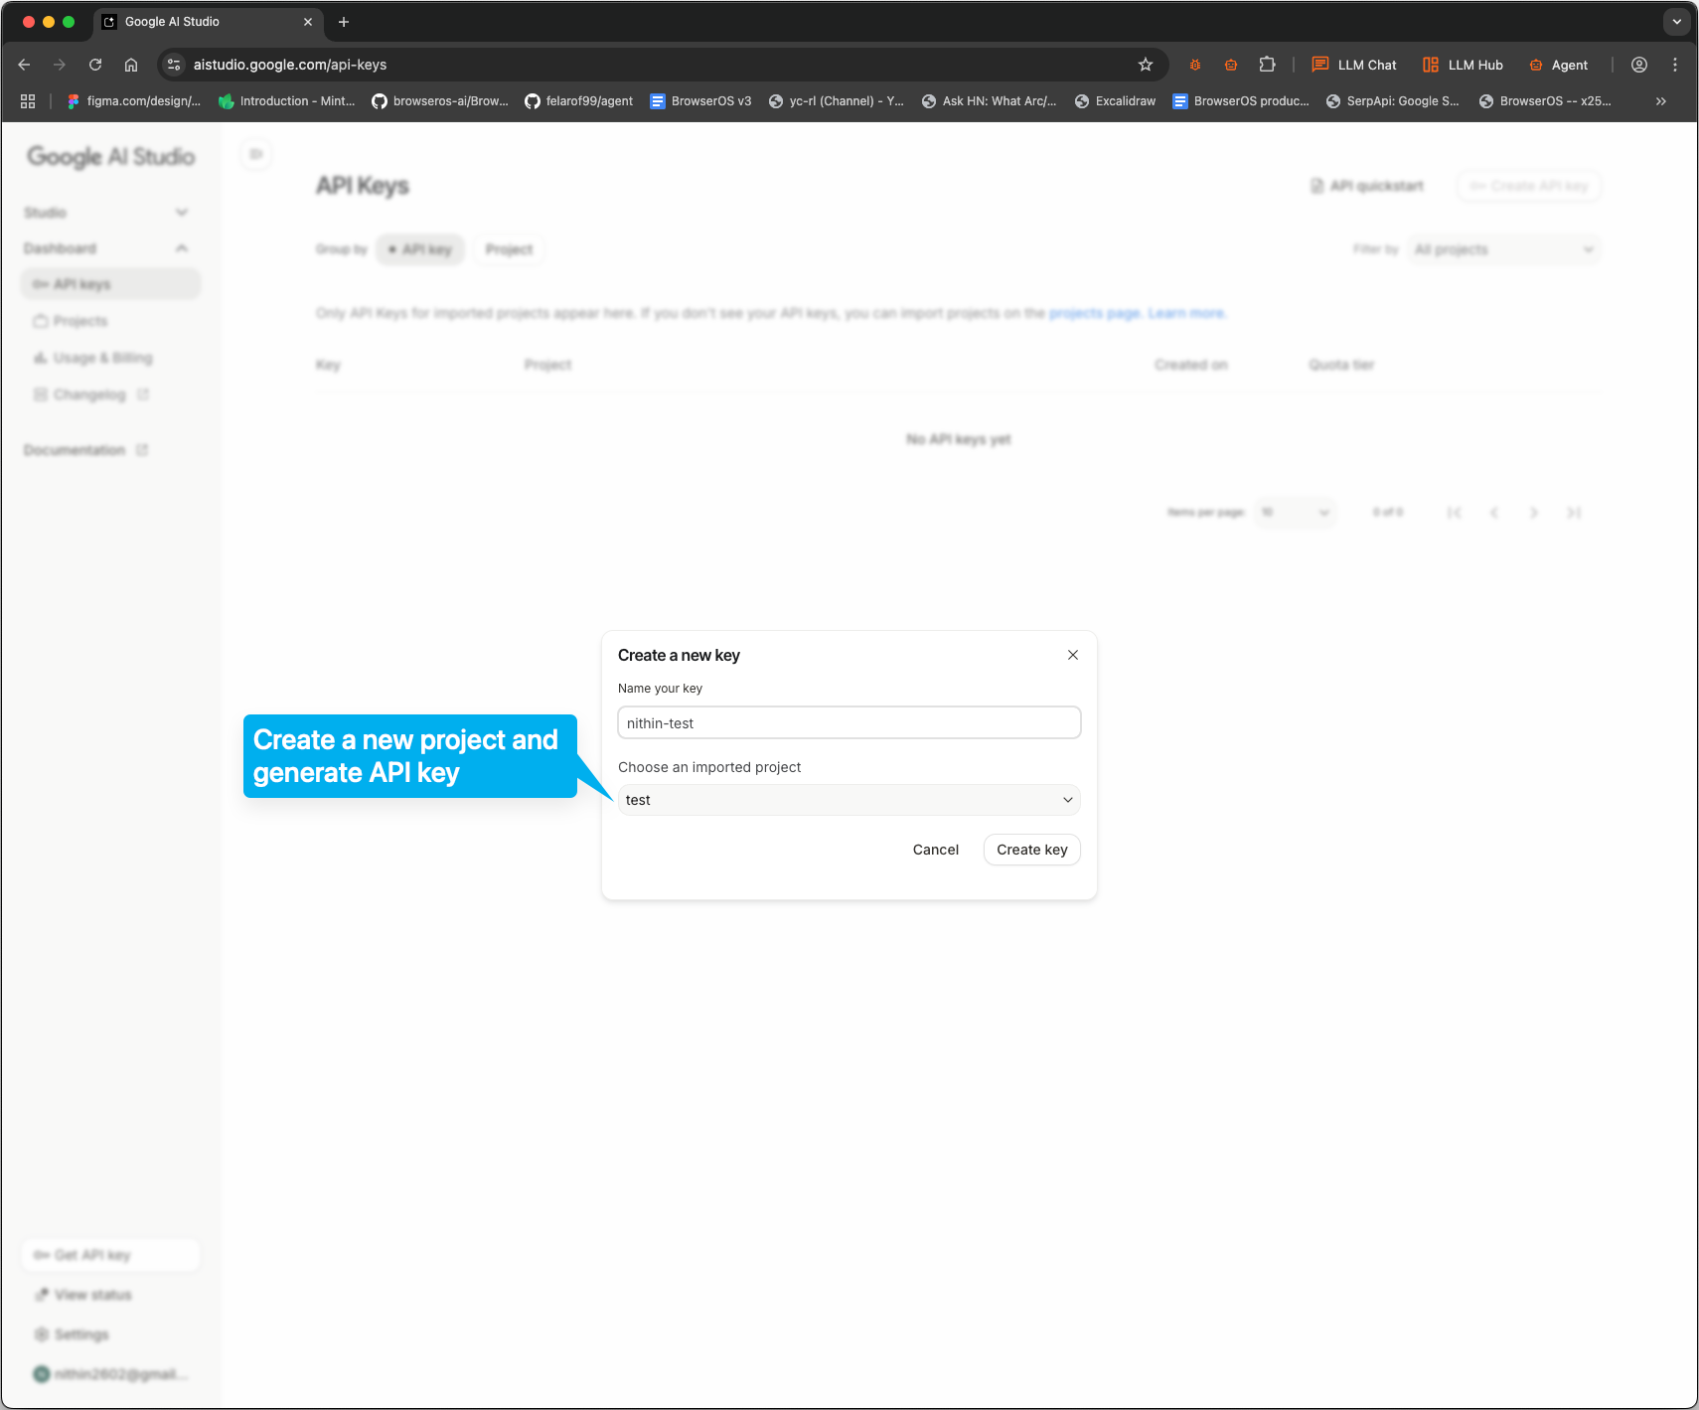Toggle the API key group-by chip
1699x1410 pixels.
click(x=419, y=248)
